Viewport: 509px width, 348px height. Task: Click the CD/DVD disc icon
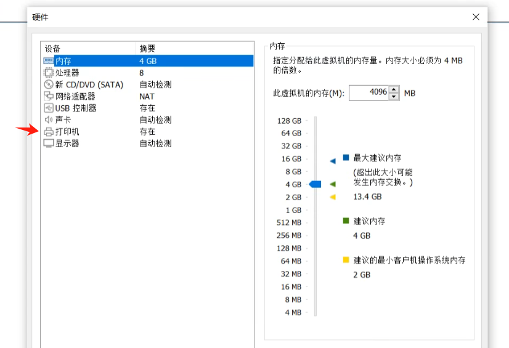click(48, 84)
